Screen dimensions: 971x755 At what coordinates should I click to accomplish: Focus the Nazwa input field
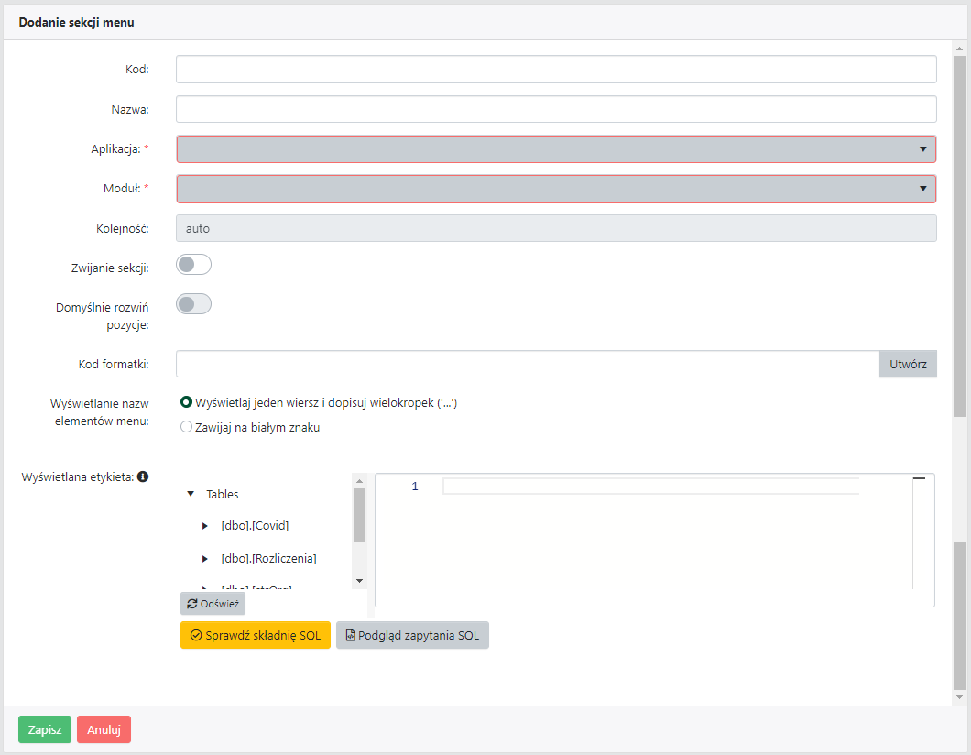click(x=556, y=110)
